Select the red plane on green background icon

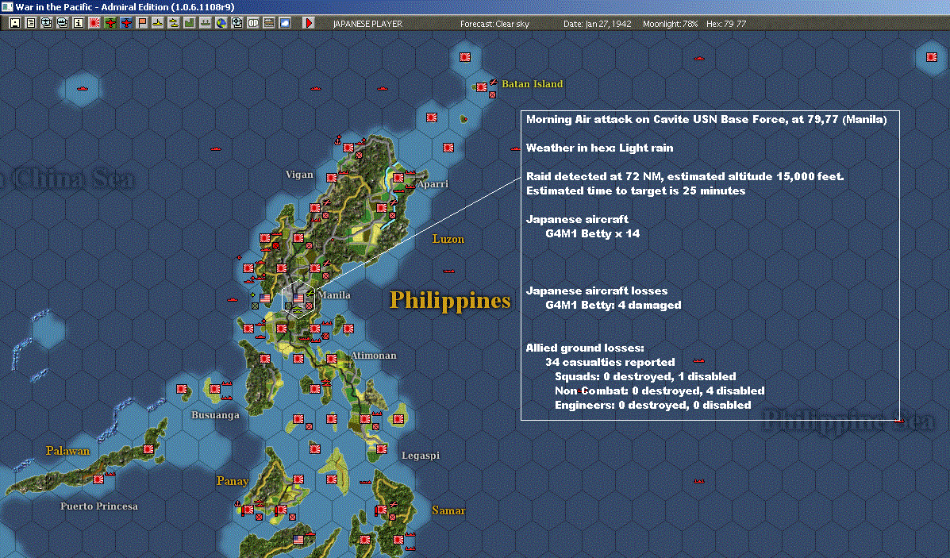pyautogui.click(x=110, y=23)
